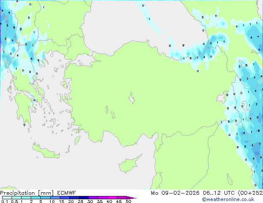263x203 pixels.
Task: Click the island of Crete on map
Action: [x=46, y=152]
